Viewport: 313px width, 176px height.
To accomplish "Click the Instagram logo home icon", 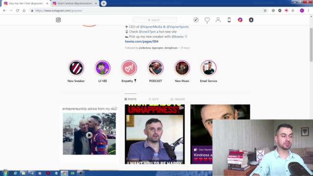I will point(58,20).
